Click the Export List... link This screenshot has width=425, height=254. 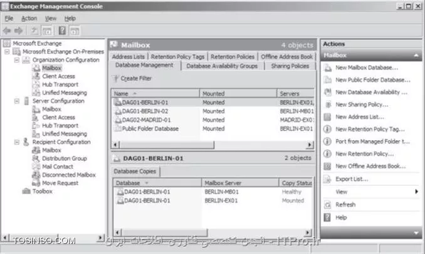click(x=352, y=179)
